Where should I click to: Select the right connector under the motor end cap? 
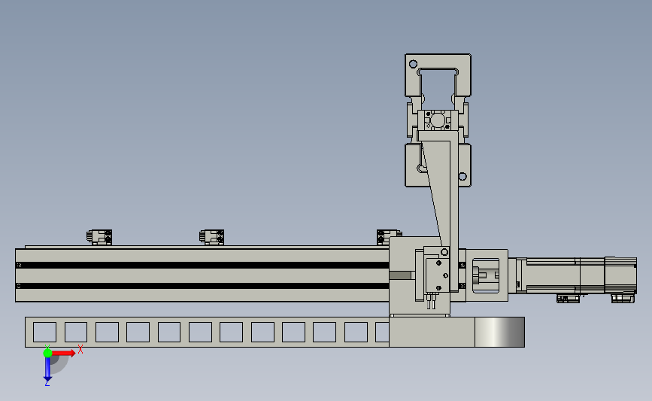(623, 298)
